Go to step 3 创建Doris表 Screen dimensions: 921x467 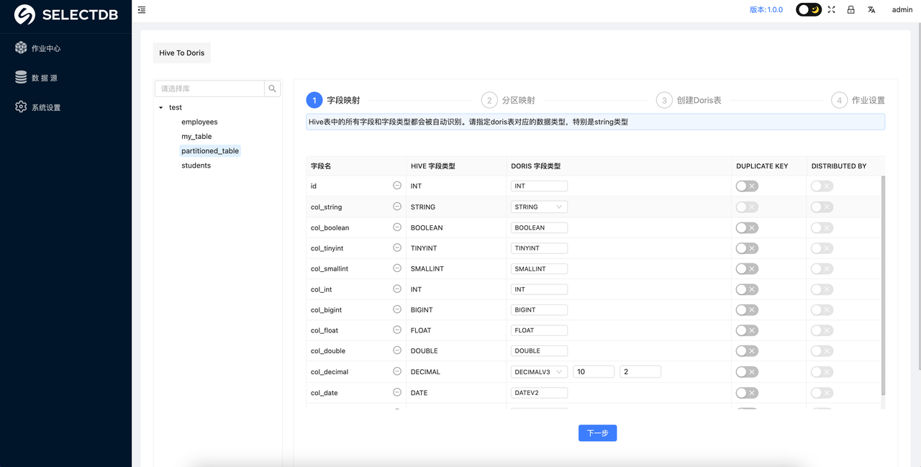pos(689,100)
